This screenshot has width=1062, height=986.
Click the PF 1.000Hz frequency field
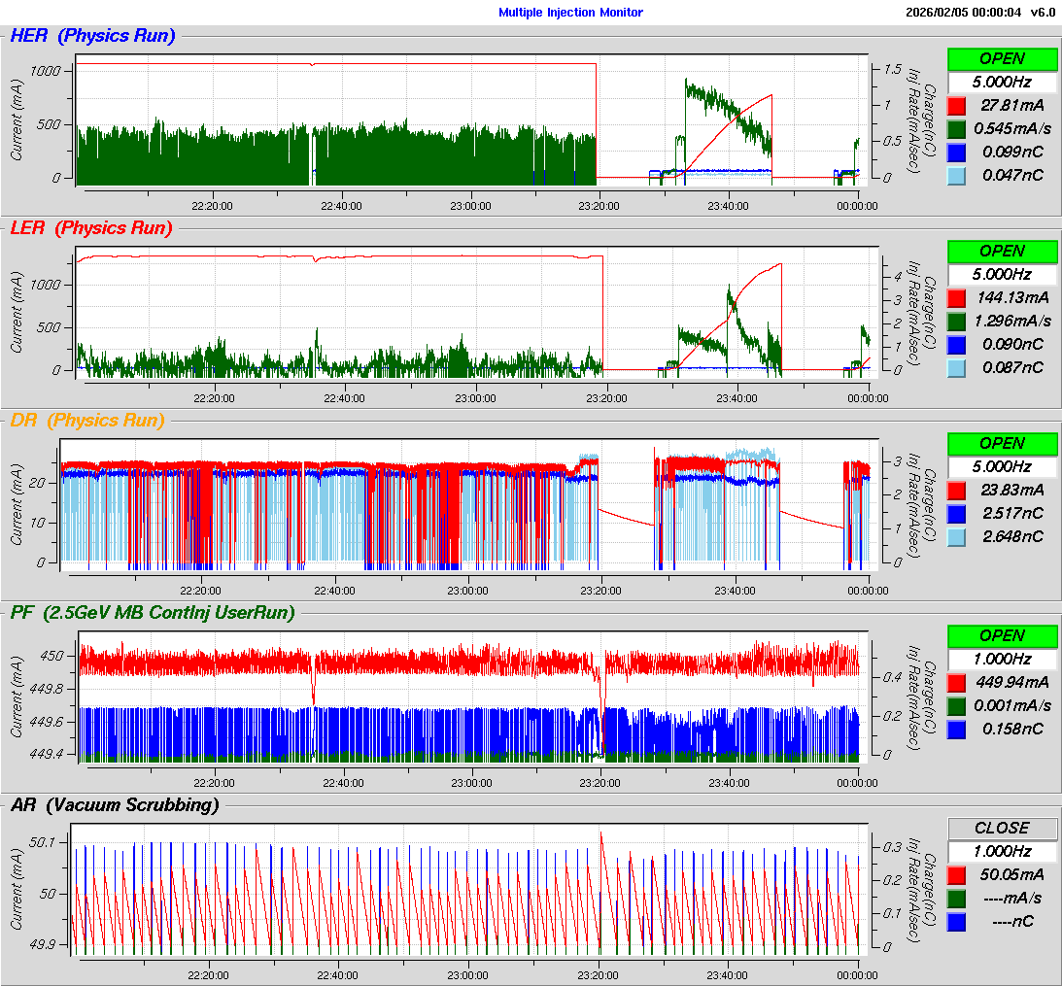(x=1002, y=659)
